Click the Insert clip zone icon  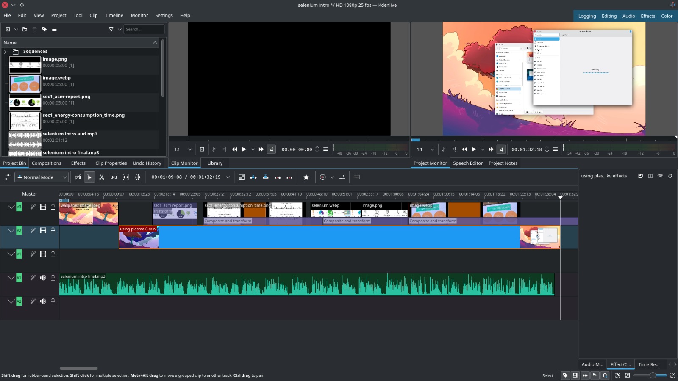coord(253,177)
